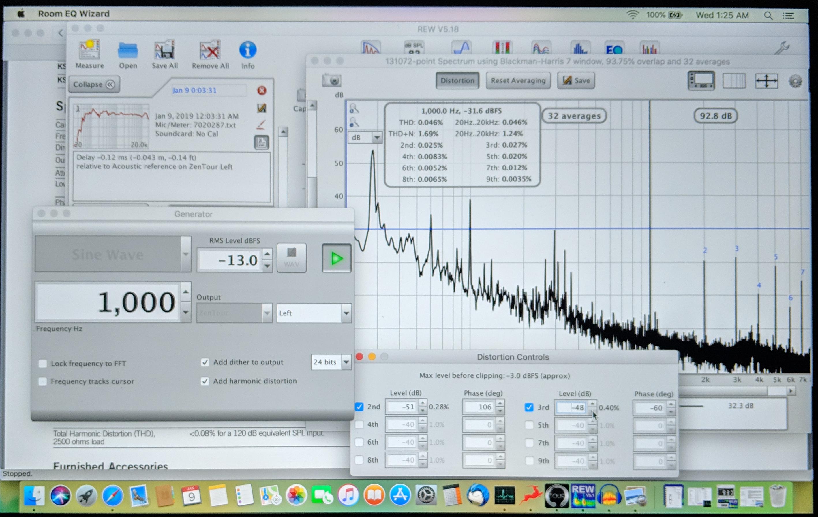
Task: Open the SPL meter toolbar icon
Action: [x=414, y=48]
